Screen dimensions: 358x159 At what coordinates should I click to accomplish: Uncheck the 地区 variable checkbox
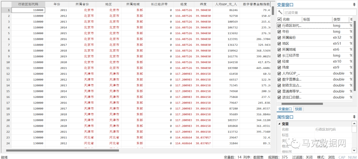(279, 43)
